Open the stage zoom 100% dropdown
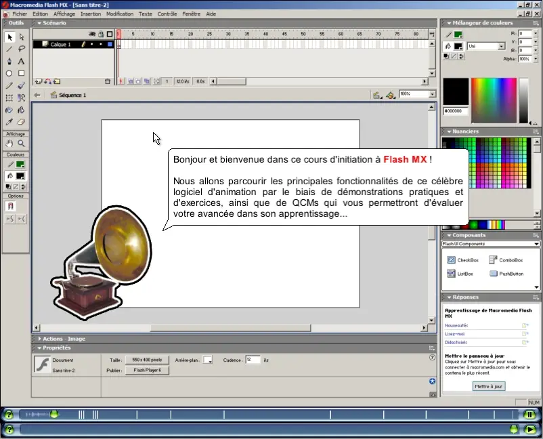The height and width of the screenshot is (439, 543). click(x=432, y=94)
